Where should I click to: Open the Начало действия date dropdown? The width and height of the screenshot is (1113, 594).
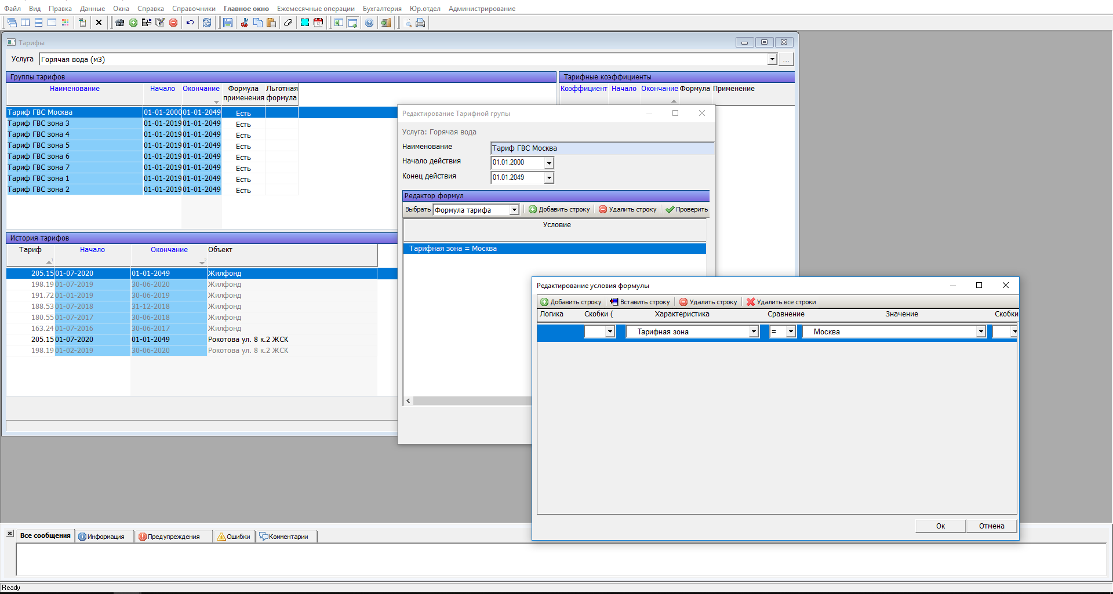[549, 163]
